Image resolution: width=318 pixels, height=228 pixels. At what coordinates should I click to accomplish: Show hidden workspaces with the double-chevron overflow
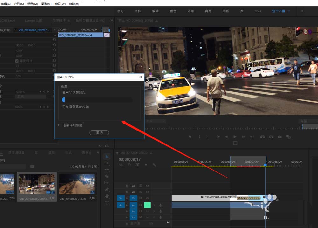coord(302,11)
